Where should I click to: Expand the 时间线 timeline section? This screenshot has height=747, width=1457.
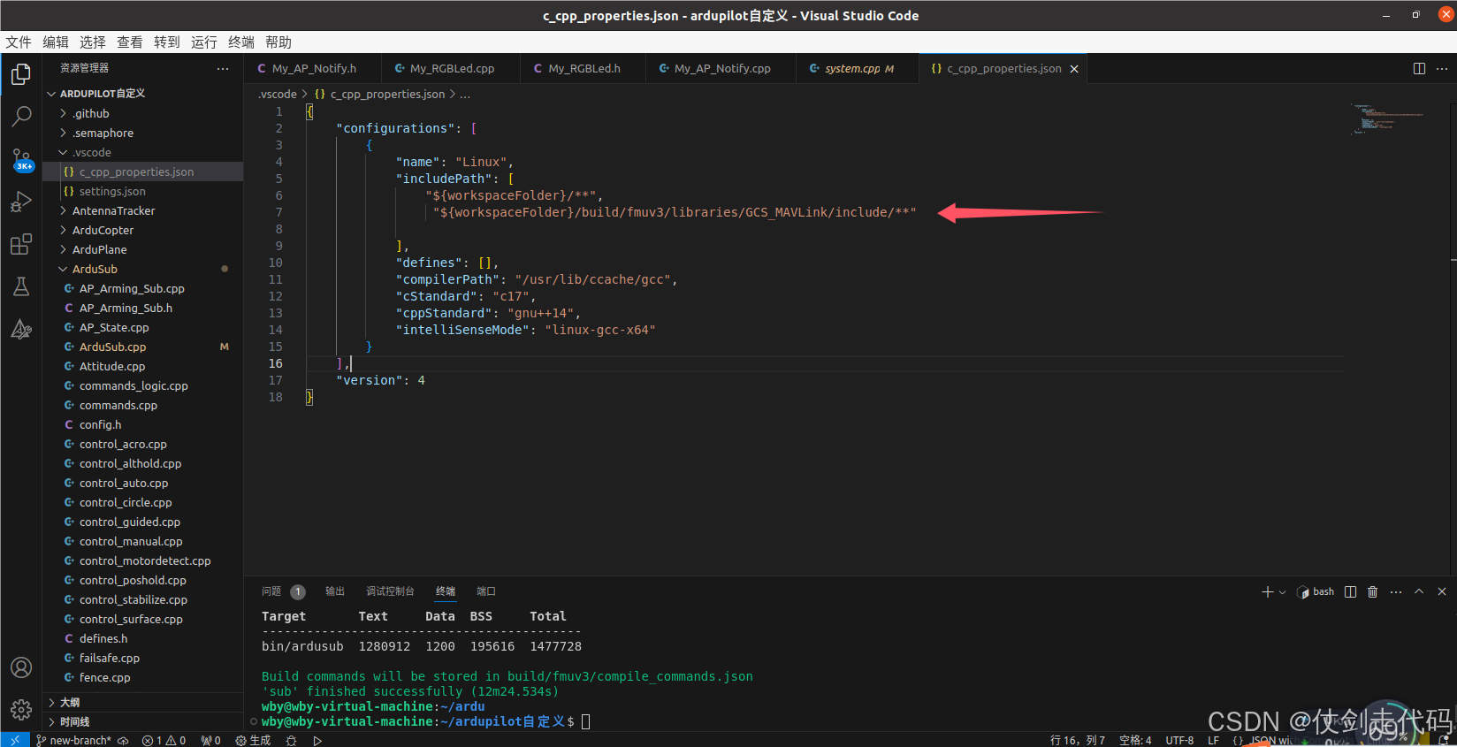coord(142,721)
